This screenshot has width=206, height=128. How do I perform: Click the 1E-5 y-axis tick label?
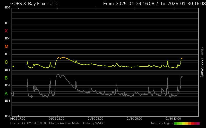click(x=7, y=54)
